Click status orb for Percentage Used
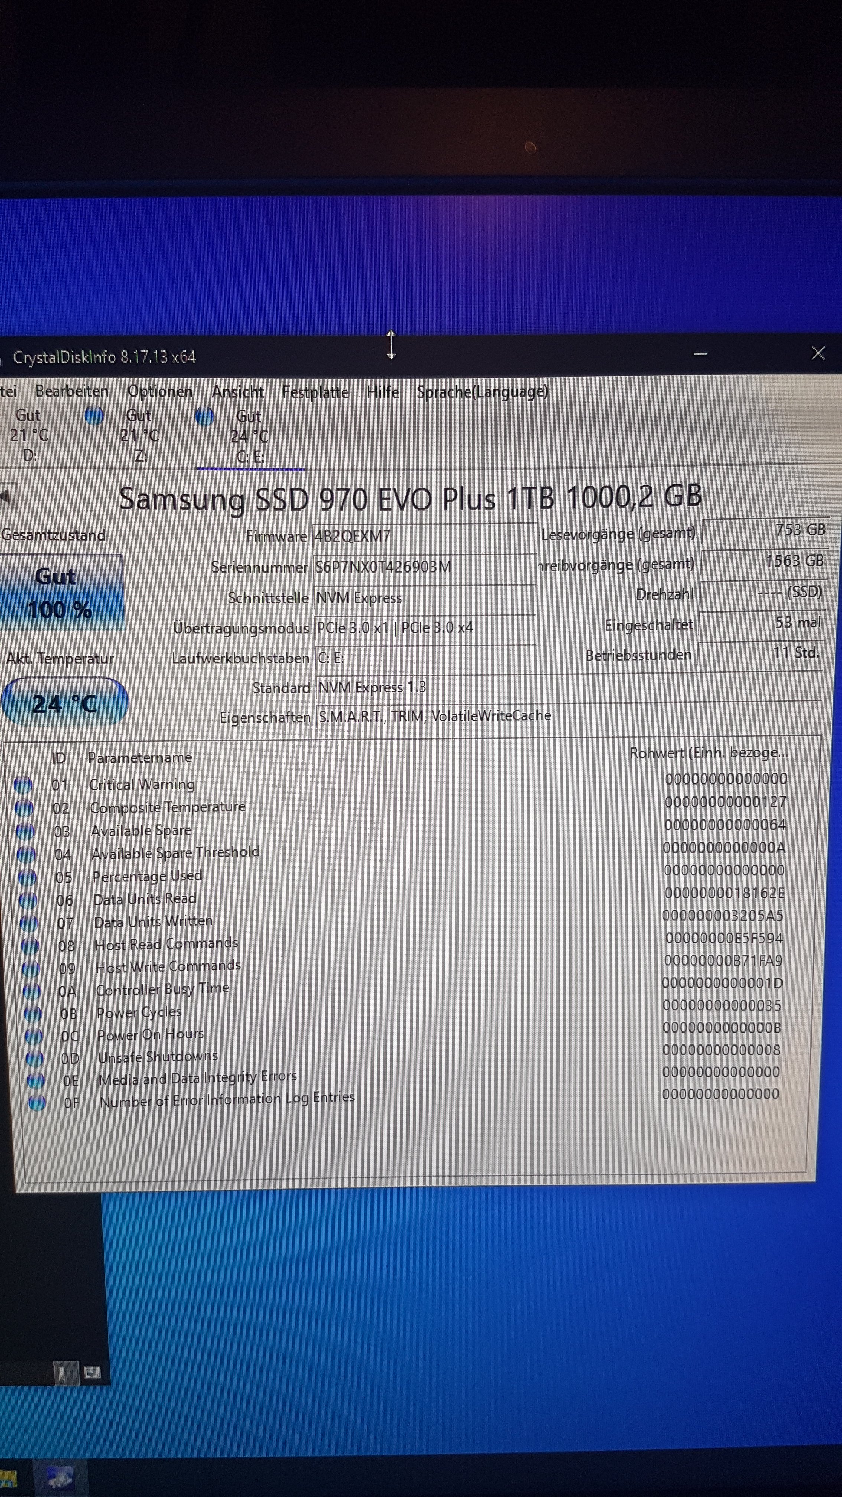This screenshot has width=842, height=1497. [28, 877]
